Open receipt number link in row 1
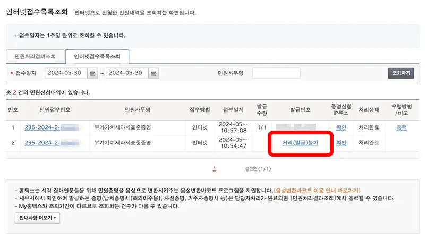Image resolution: width=425 pixels, height=240 pixels. [52, 127]
